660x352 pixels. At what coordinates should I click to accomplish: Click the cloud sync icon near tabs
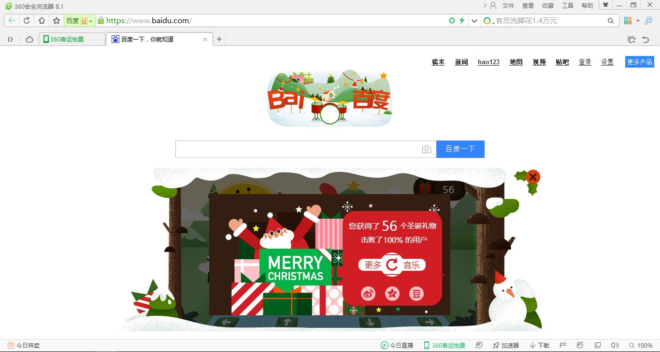pyautogui.click(x=29, y=40)
